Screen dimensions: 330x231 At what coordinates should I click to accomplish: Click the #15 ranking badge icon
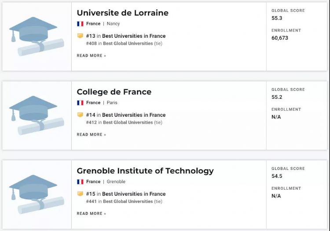click(80, 194)
